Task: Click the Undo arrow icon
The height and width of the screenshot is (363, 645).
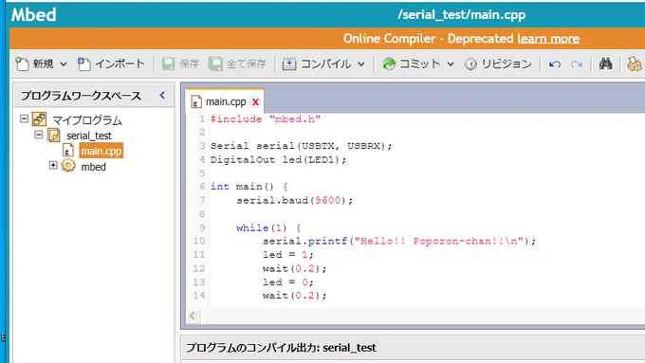Action: coord(555,64)
